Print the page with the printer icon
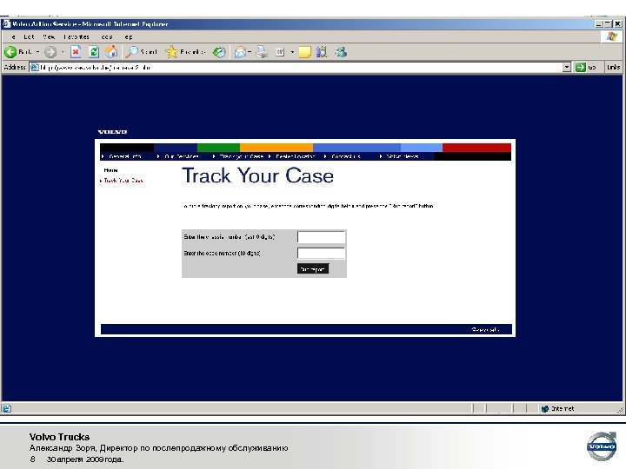626x469 pixels. [262, 52]
